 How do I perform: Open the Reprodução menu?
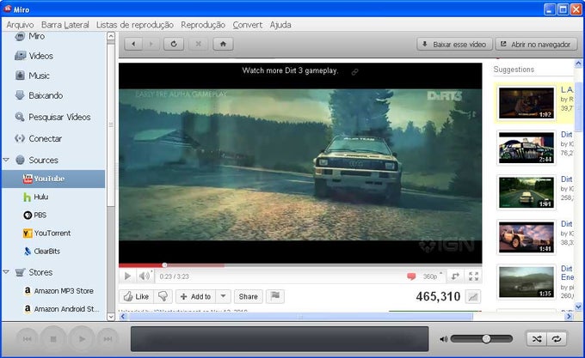pyautogui.click(x=203, y=25)
